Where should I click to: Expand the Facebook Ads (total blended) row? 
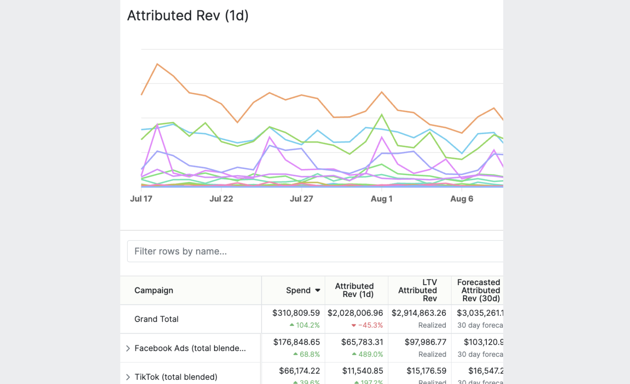[128, 348]
